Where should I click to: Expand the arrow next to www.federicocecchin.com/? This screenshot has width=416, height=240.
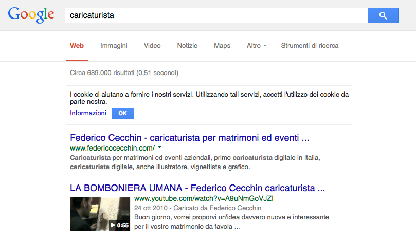(x=160, y=147)
